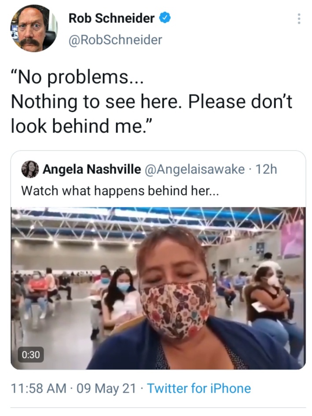The width and height of the screenshot is (312, 416).
Task: Click the blue verified badge
Action: [165, 18]
